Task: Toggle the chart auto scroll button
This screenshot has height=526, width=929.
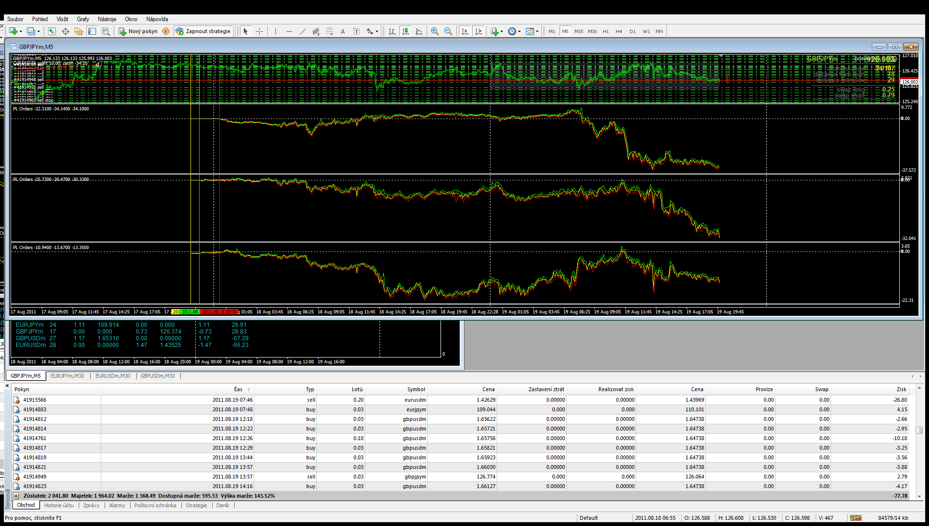Action: click(464, 31)
